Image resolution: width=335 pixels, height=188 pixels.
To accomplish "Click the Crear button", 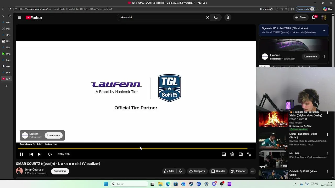I will click(300, 17).
